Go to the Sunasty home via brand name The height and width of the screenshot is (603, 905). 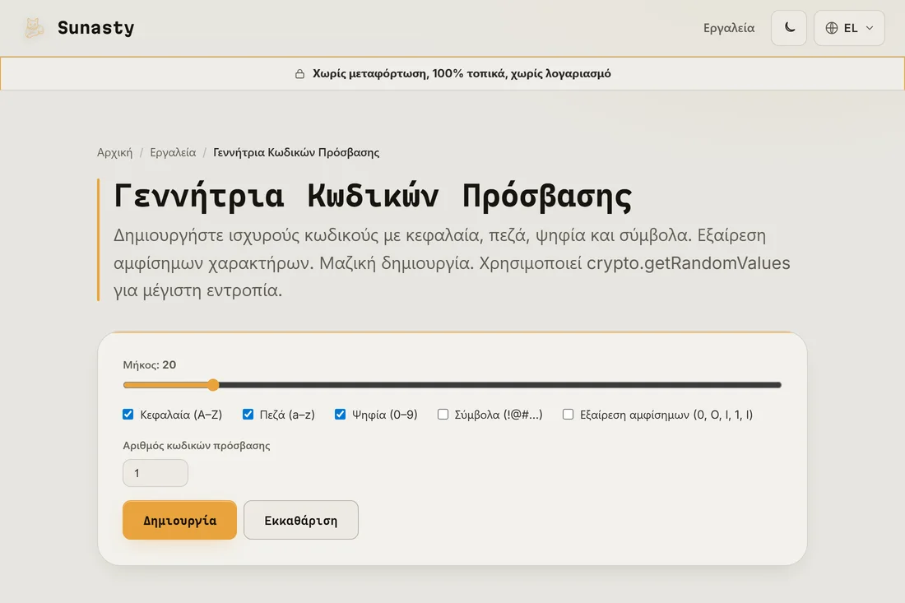pos(95,28)
